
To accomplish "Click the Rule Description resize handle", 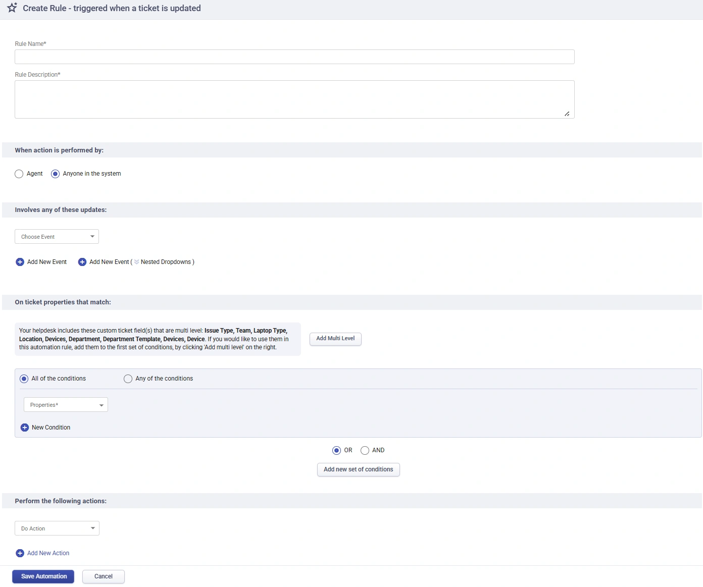I will 567,114.
